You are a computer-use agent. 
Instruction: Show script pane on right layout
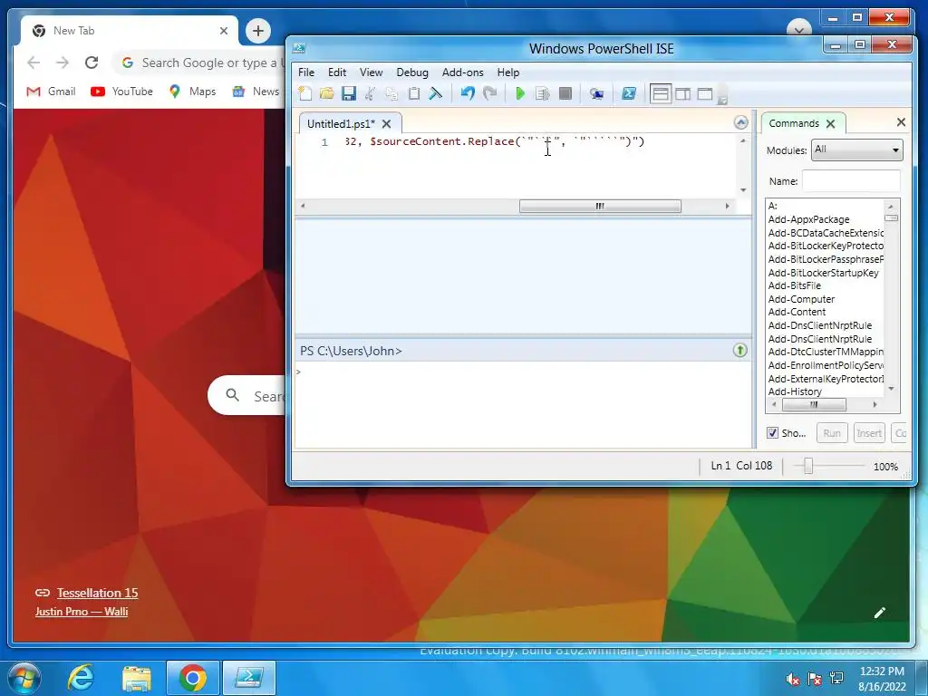coord(683,93)
